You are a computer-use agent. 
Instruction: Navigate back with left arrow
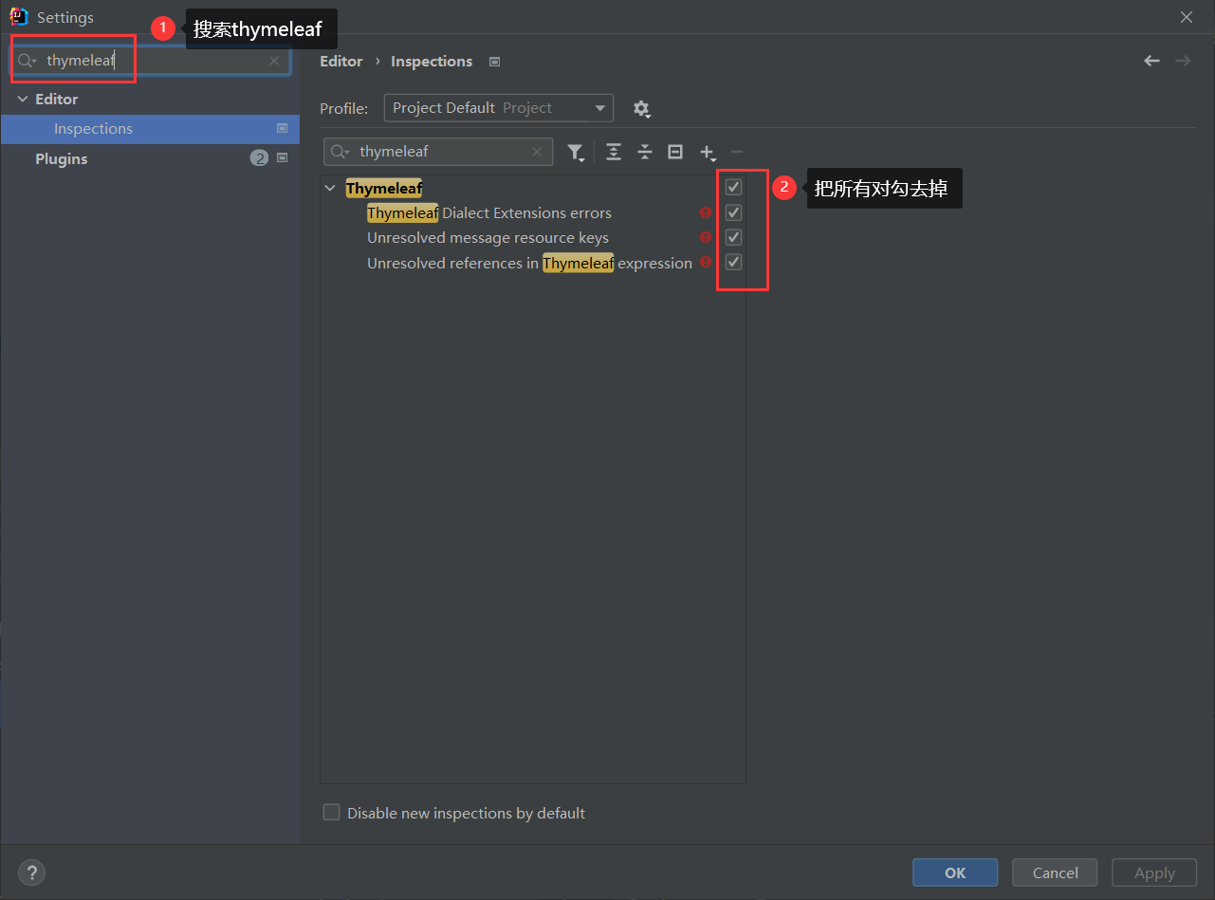[x=1151, y=61]
